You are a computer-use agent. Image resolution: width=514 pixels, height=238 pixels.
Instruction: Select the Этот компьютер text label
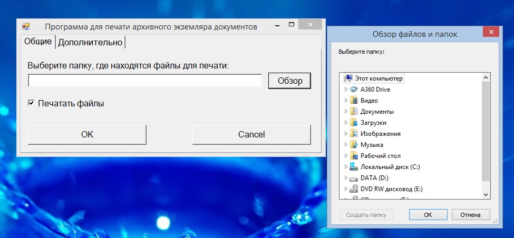379,78
